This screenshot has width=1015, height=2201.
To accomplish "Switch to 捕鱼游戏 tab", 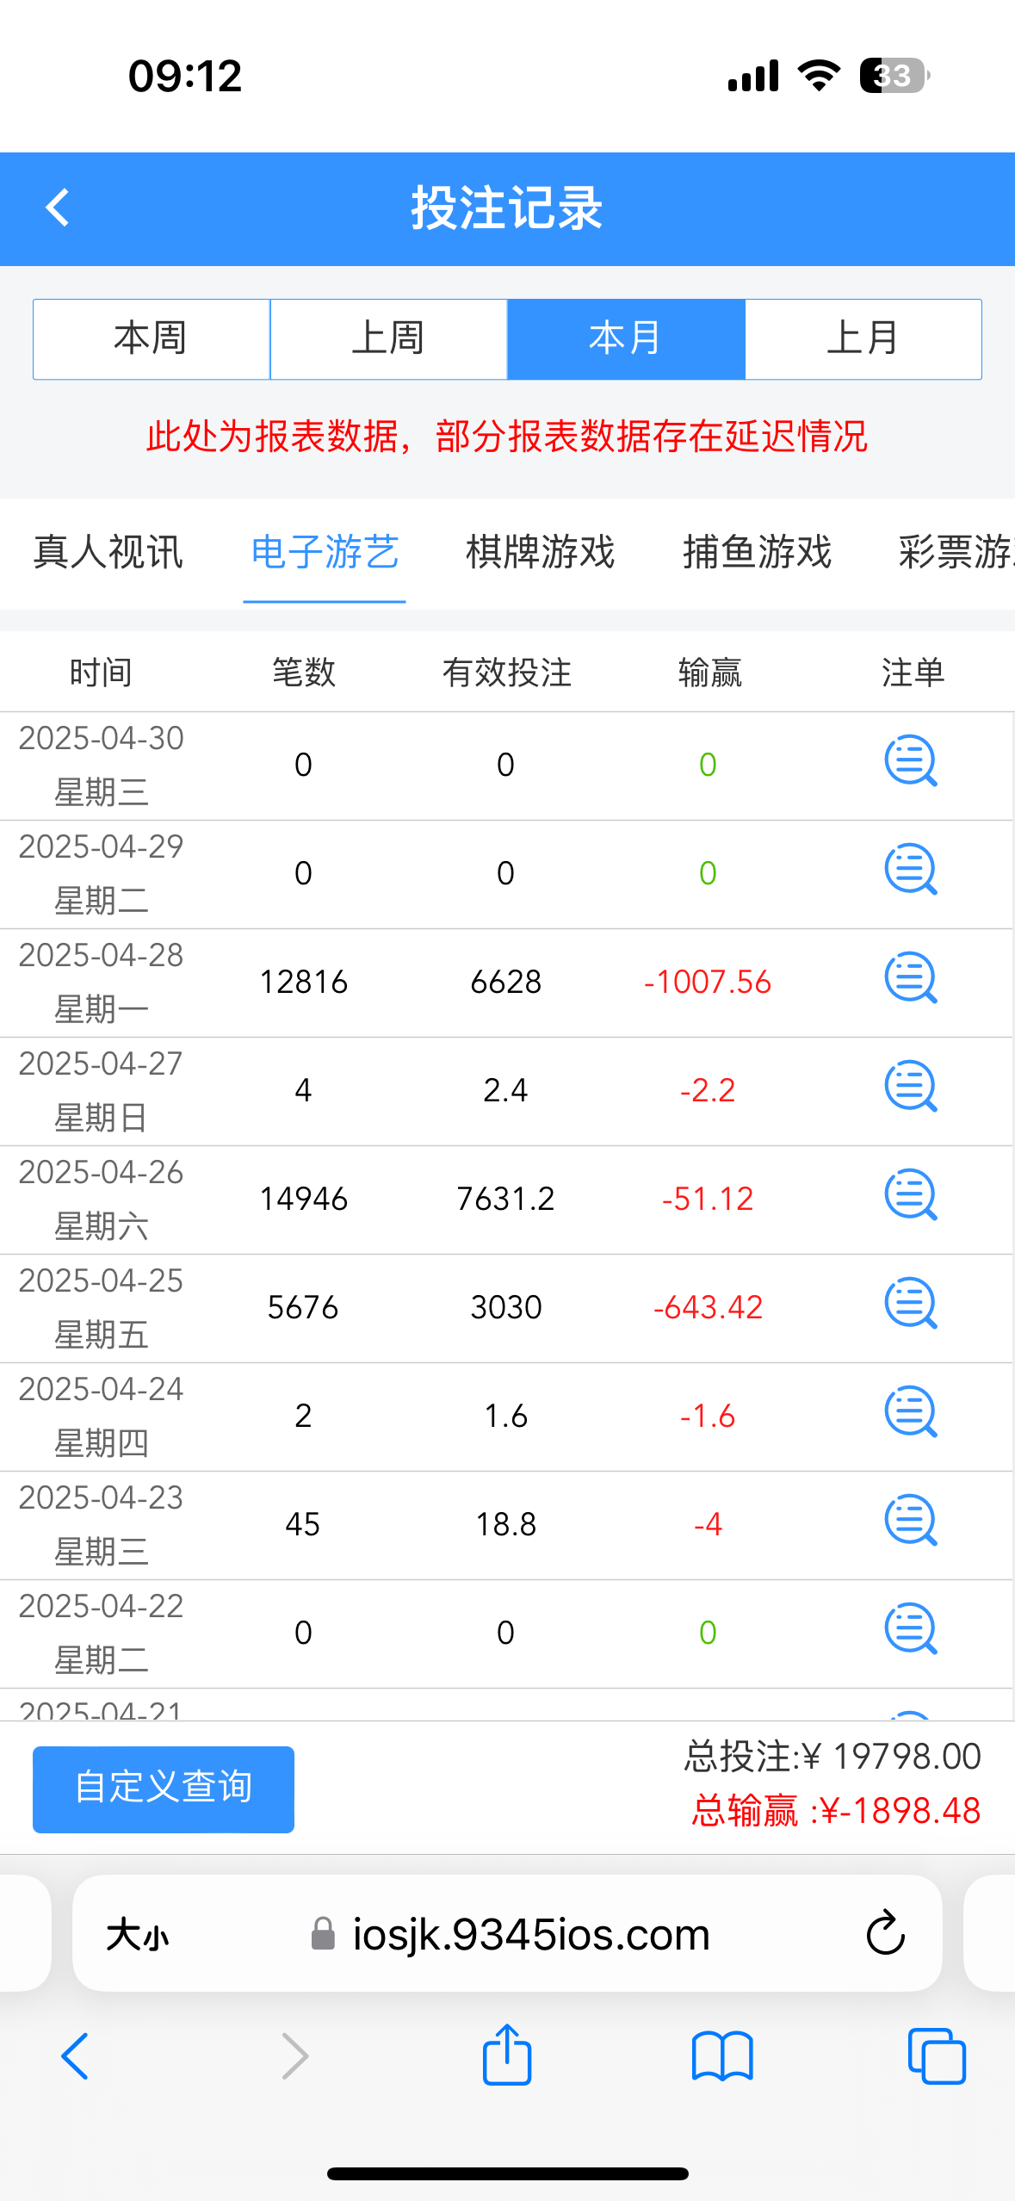I will pyautogui.click(x=757, y=552).
